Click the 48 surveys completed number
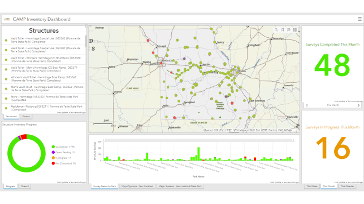Screen dimensions: 364x204 [x=332, y=65]
